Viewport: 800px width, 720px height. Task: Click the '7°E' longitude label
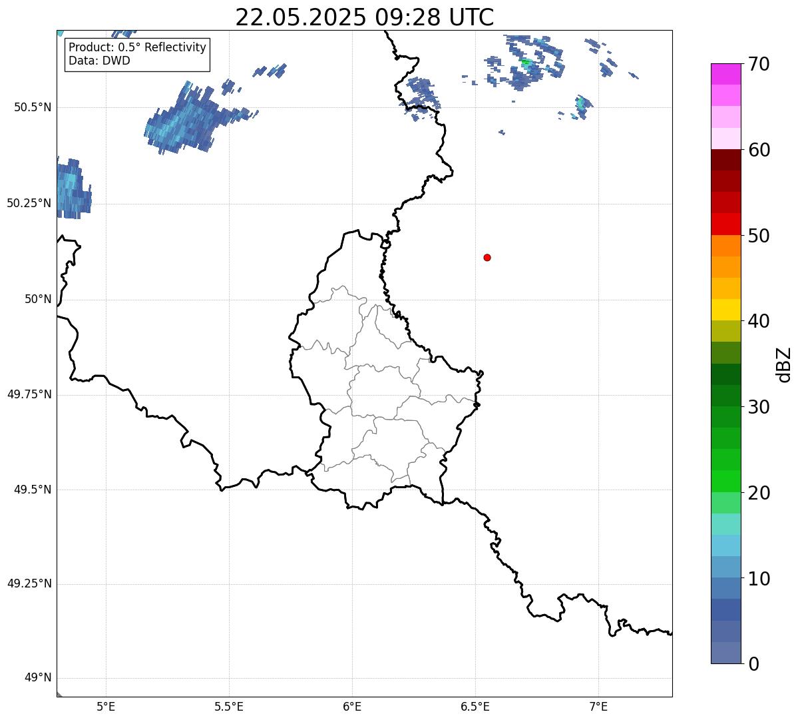pos(598,707)
